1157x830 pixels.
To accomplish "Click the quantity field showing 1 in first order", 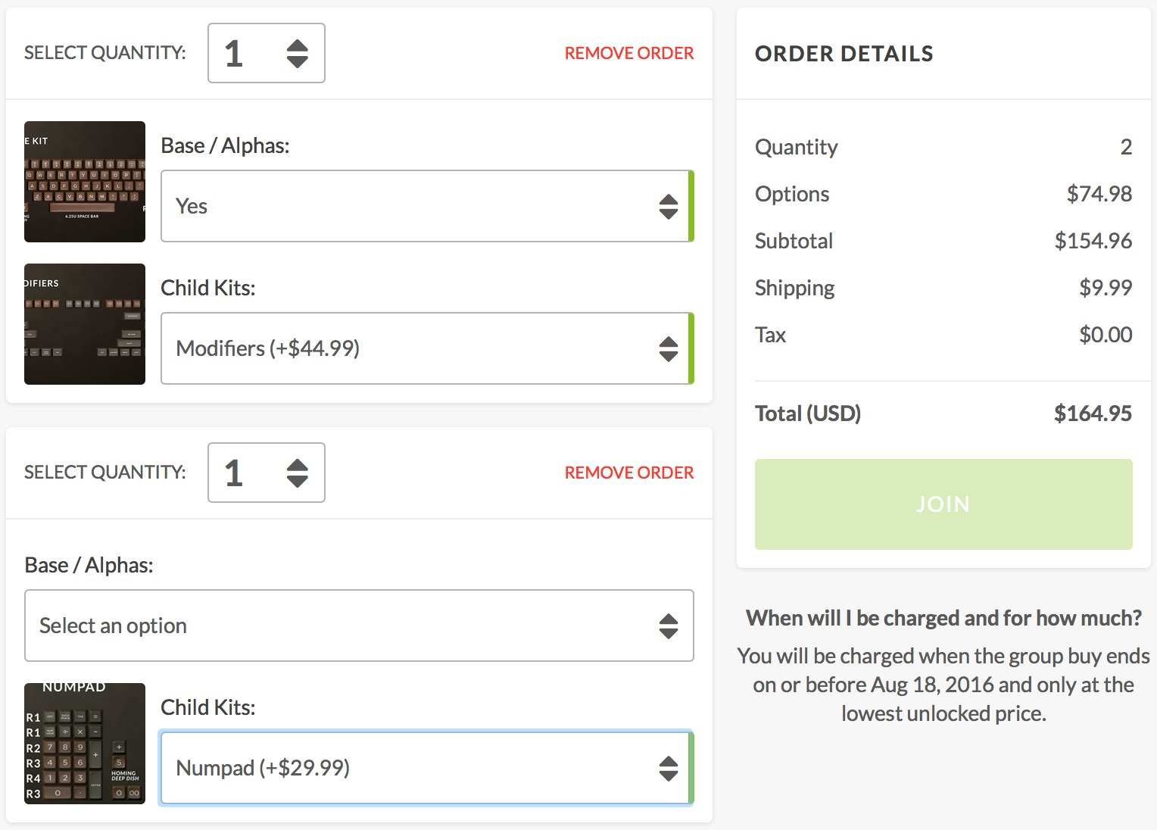I will coord(242,53).
